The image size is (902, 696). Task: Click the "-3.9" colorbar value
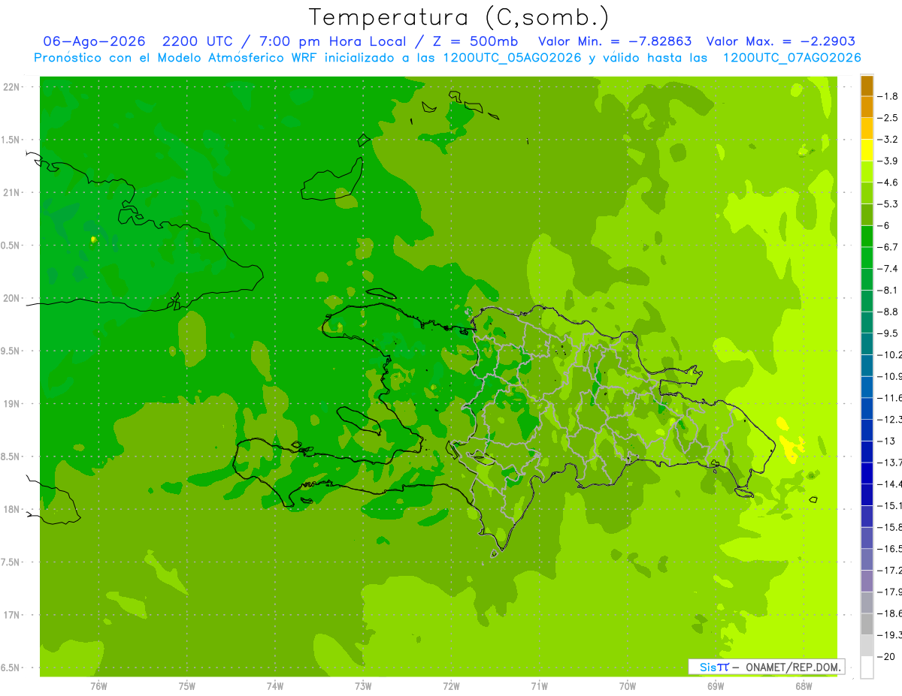tap(888, 161)
